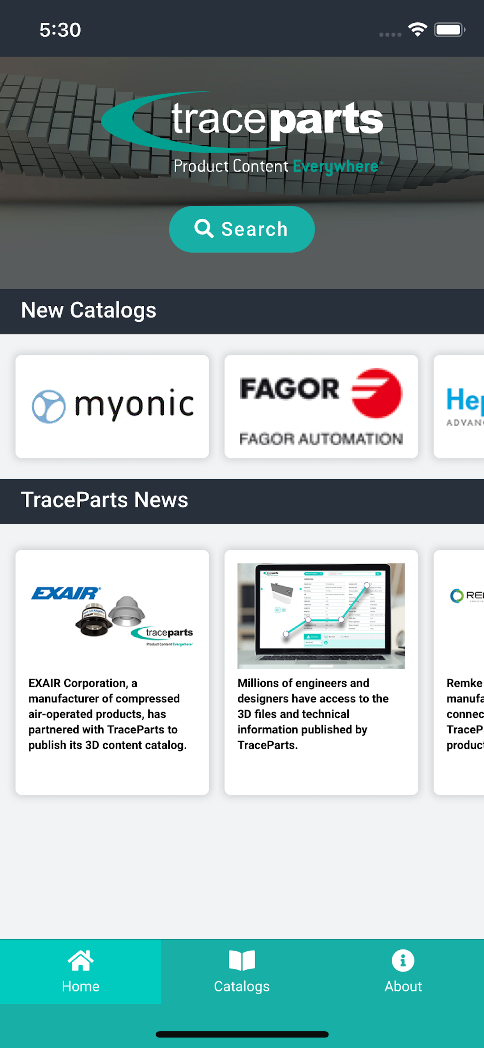The width and height of the screenshot is (484, 1048).
Task: Open the Remke news card
Action: coord(459,672)
